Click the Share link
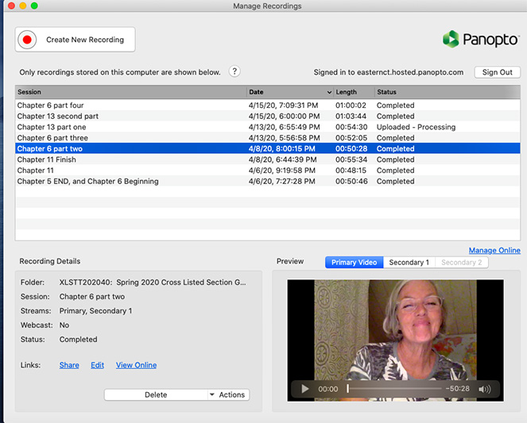 point(69,365)
